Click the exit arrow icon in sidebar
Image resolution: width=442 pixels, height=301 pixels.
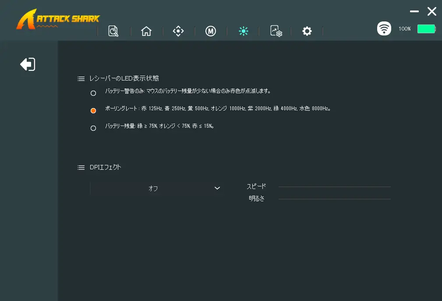coord(28,64)
